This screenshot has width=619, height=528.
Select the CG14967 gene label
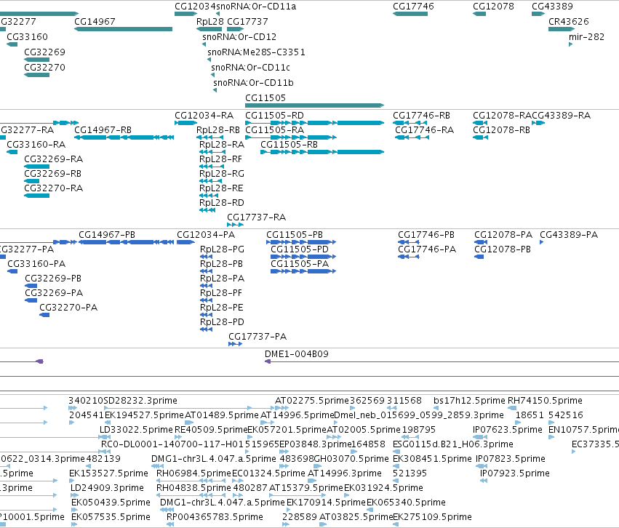pos(95,22)
